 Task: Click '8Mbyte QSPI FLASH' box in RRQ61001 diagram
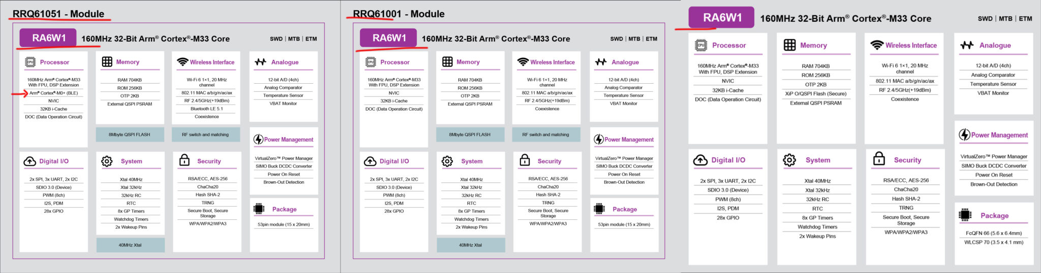click(470, 134)
